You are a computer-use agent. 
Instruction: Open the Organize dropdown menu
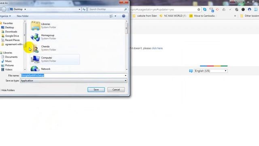5,16
